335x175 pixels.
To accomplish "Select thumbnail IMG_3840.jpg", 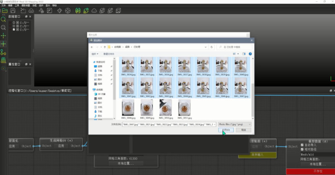I will pyautogui.click(x=241, y=66).
